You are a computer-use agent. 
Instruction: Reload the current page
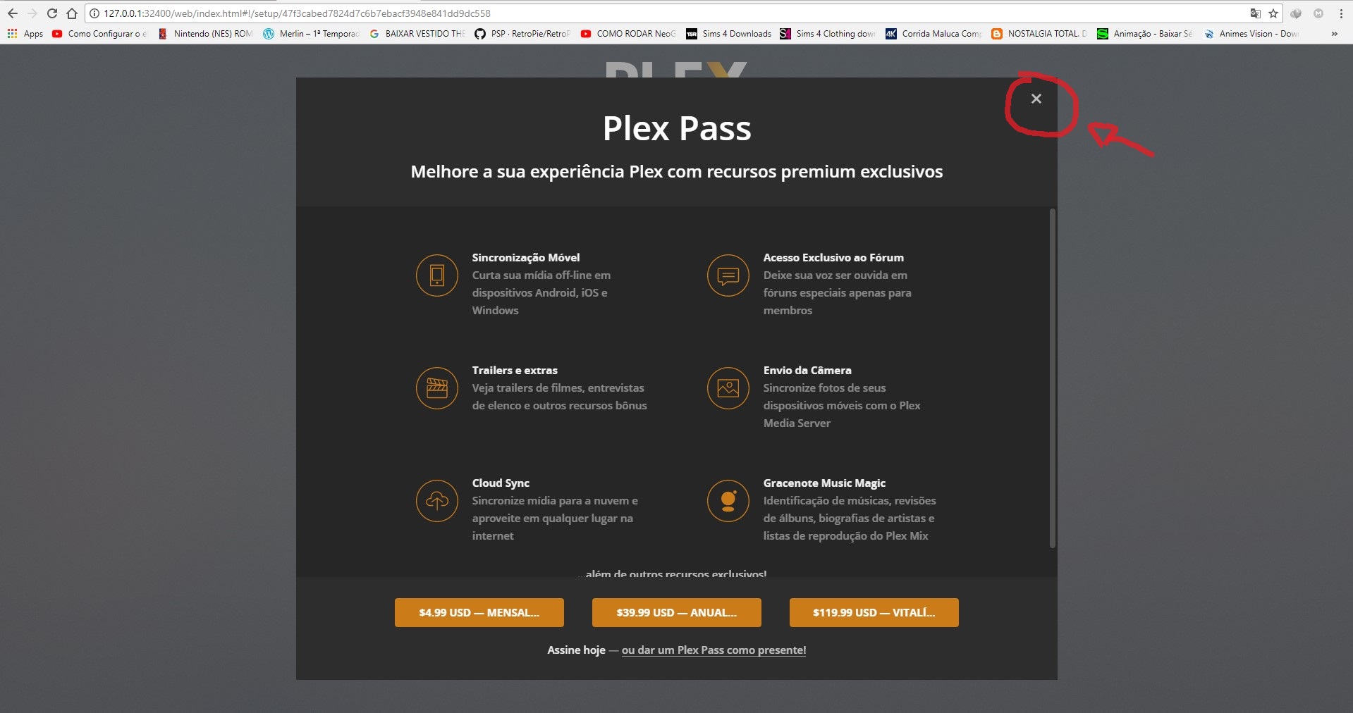click(x=52, y=13)
